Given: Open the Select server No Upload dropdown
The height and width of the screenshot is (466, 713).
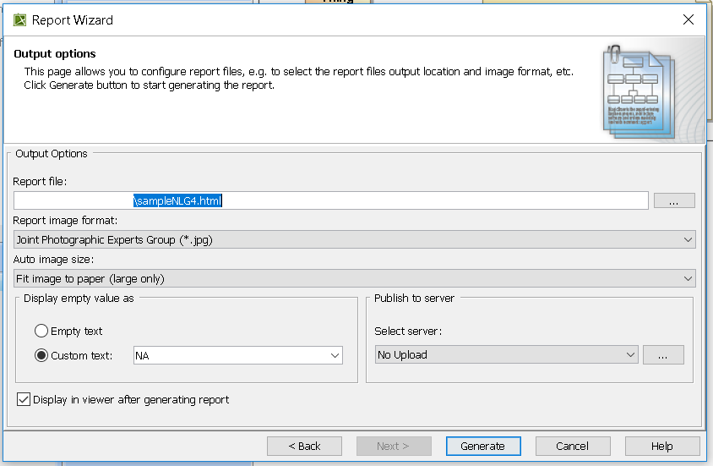Looking at the screenshot, I should pos(506,355).
